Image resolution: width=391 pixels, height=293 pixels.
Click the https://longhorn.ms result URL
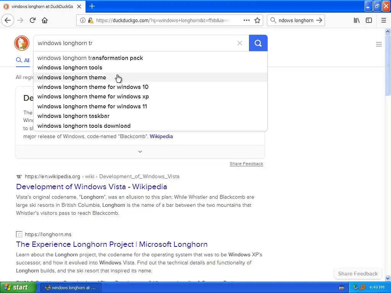pyautogui.click(x=48, y=235)
